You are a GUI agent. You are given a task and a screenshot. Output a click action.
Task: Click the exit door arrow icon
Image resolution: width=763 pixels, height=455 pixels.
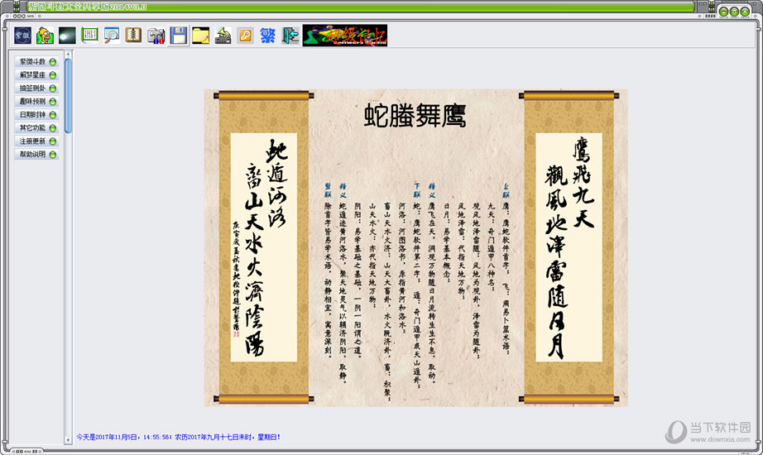pos(290,36)
